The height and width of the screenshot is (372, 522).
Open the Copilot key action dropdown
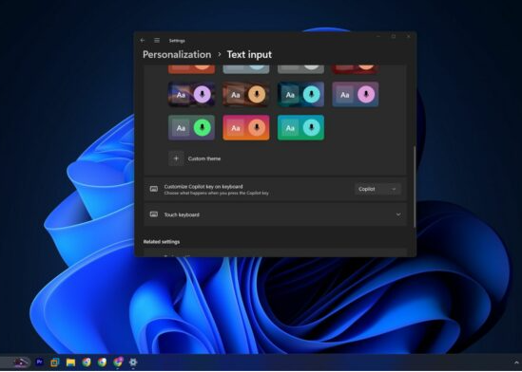377,189
